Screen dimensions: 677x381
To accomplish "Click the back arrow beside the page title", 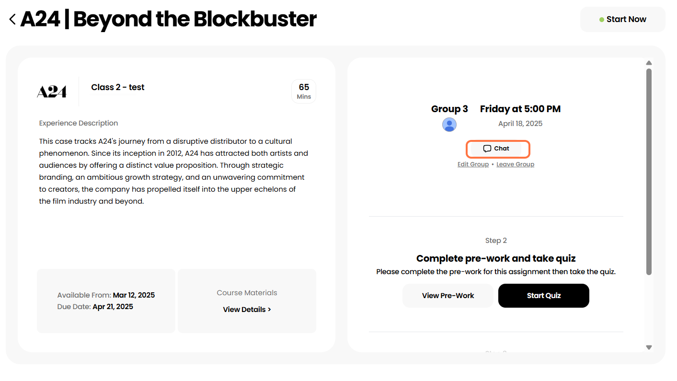I will point(12,19).
